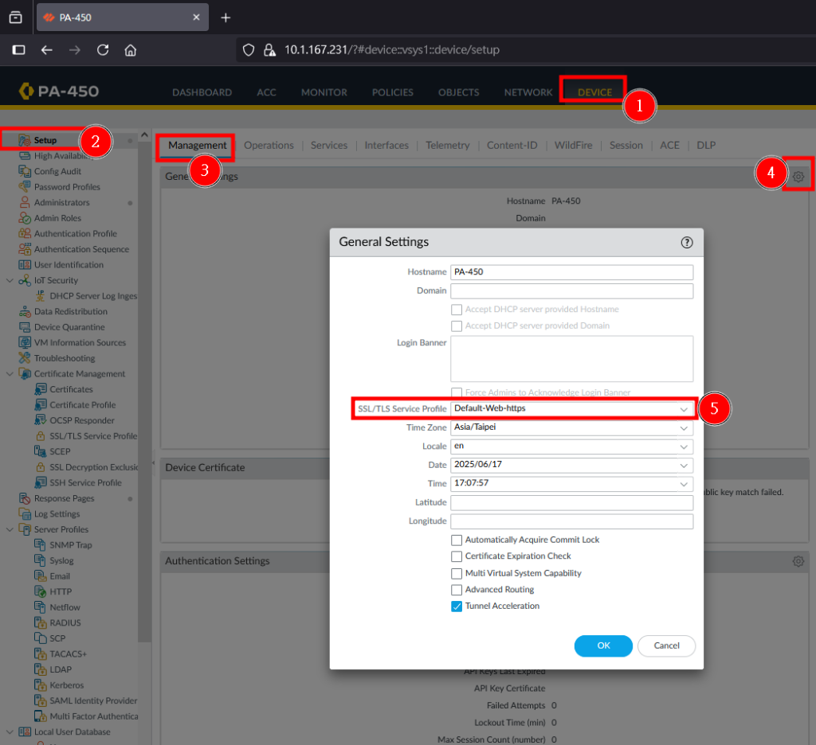The image size is (816, 745).
Task: Click the Certificates icon in sidebar
Action: point(40,389)
